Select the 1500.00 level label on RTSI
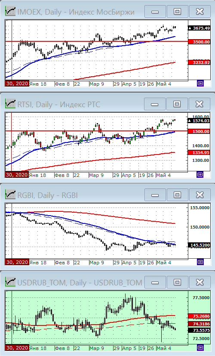The width and height of the screenshot is (215, 356). [x=199, y=131]
